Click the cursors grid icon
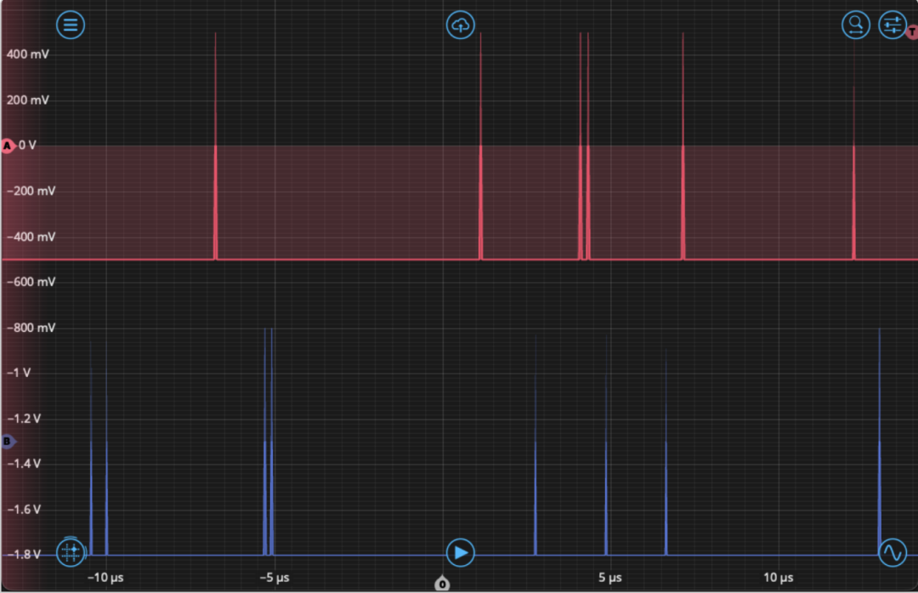The width and height of the screenshot is (918, 593). (x=71, y=553)
